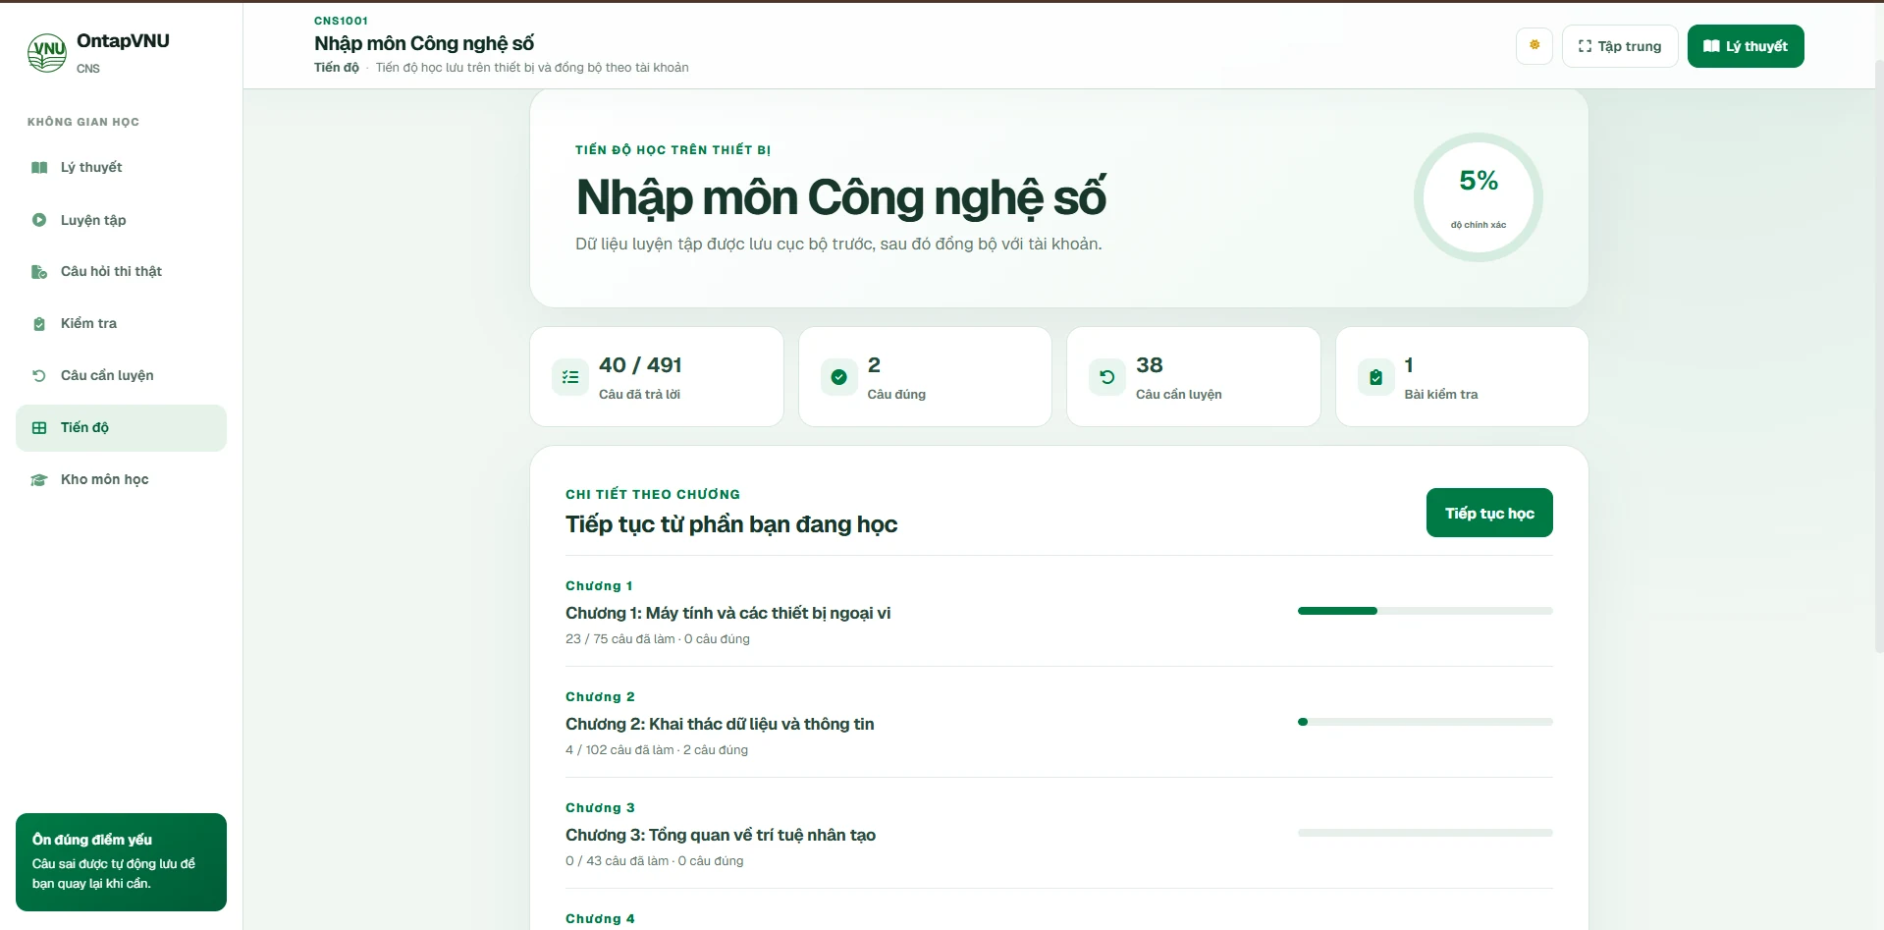
Task: Click the green Lý thuyết header button
Action: coord(1746,46)
